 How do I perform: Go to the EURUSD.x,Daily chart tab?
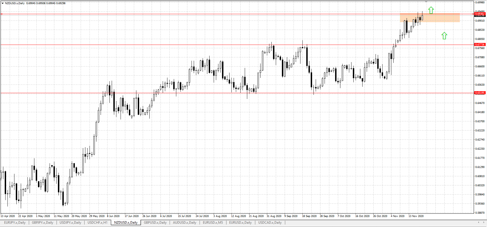(x=240, y=223)
